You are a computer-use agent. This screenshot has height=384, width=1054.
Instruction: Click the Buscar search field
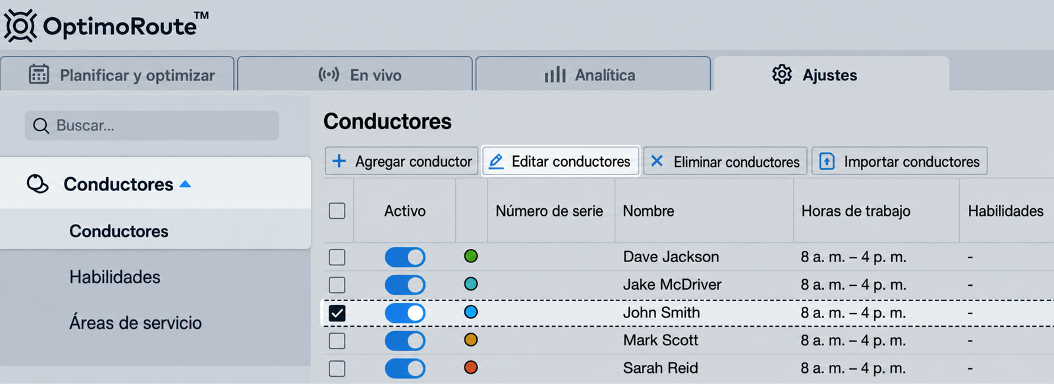tap(152, 125)
